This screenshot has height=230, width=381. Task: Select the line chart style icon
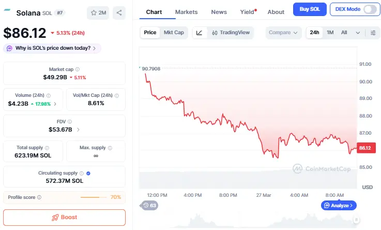coord(199,33)
